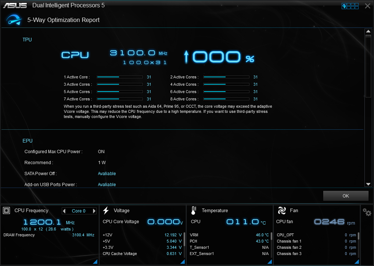Click the OK button

(x=346, y=196)
